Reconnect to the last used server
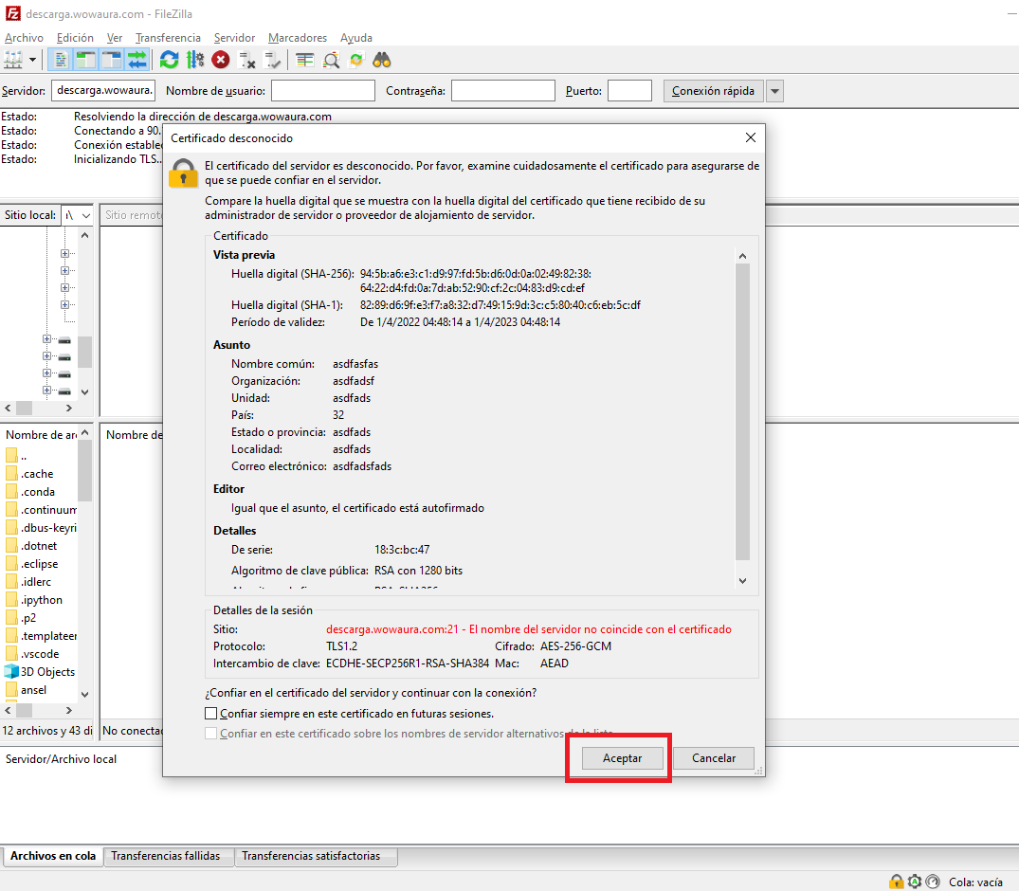 tap(273, 61)
